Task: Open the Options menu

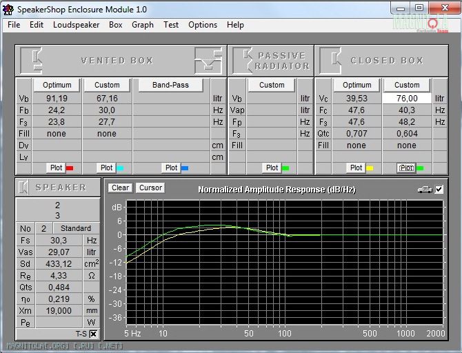Action: click(203, 25)
